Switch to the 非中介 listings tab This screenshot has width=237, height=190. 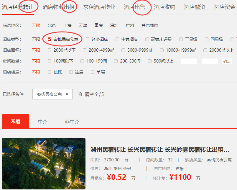click(72, 122)
